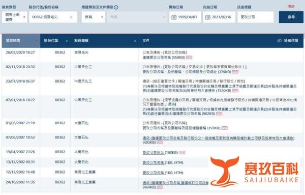The image size is (305, 195).
Task: Open the PDF icon for the 26/03/2020 document
Action: point(189,58)
